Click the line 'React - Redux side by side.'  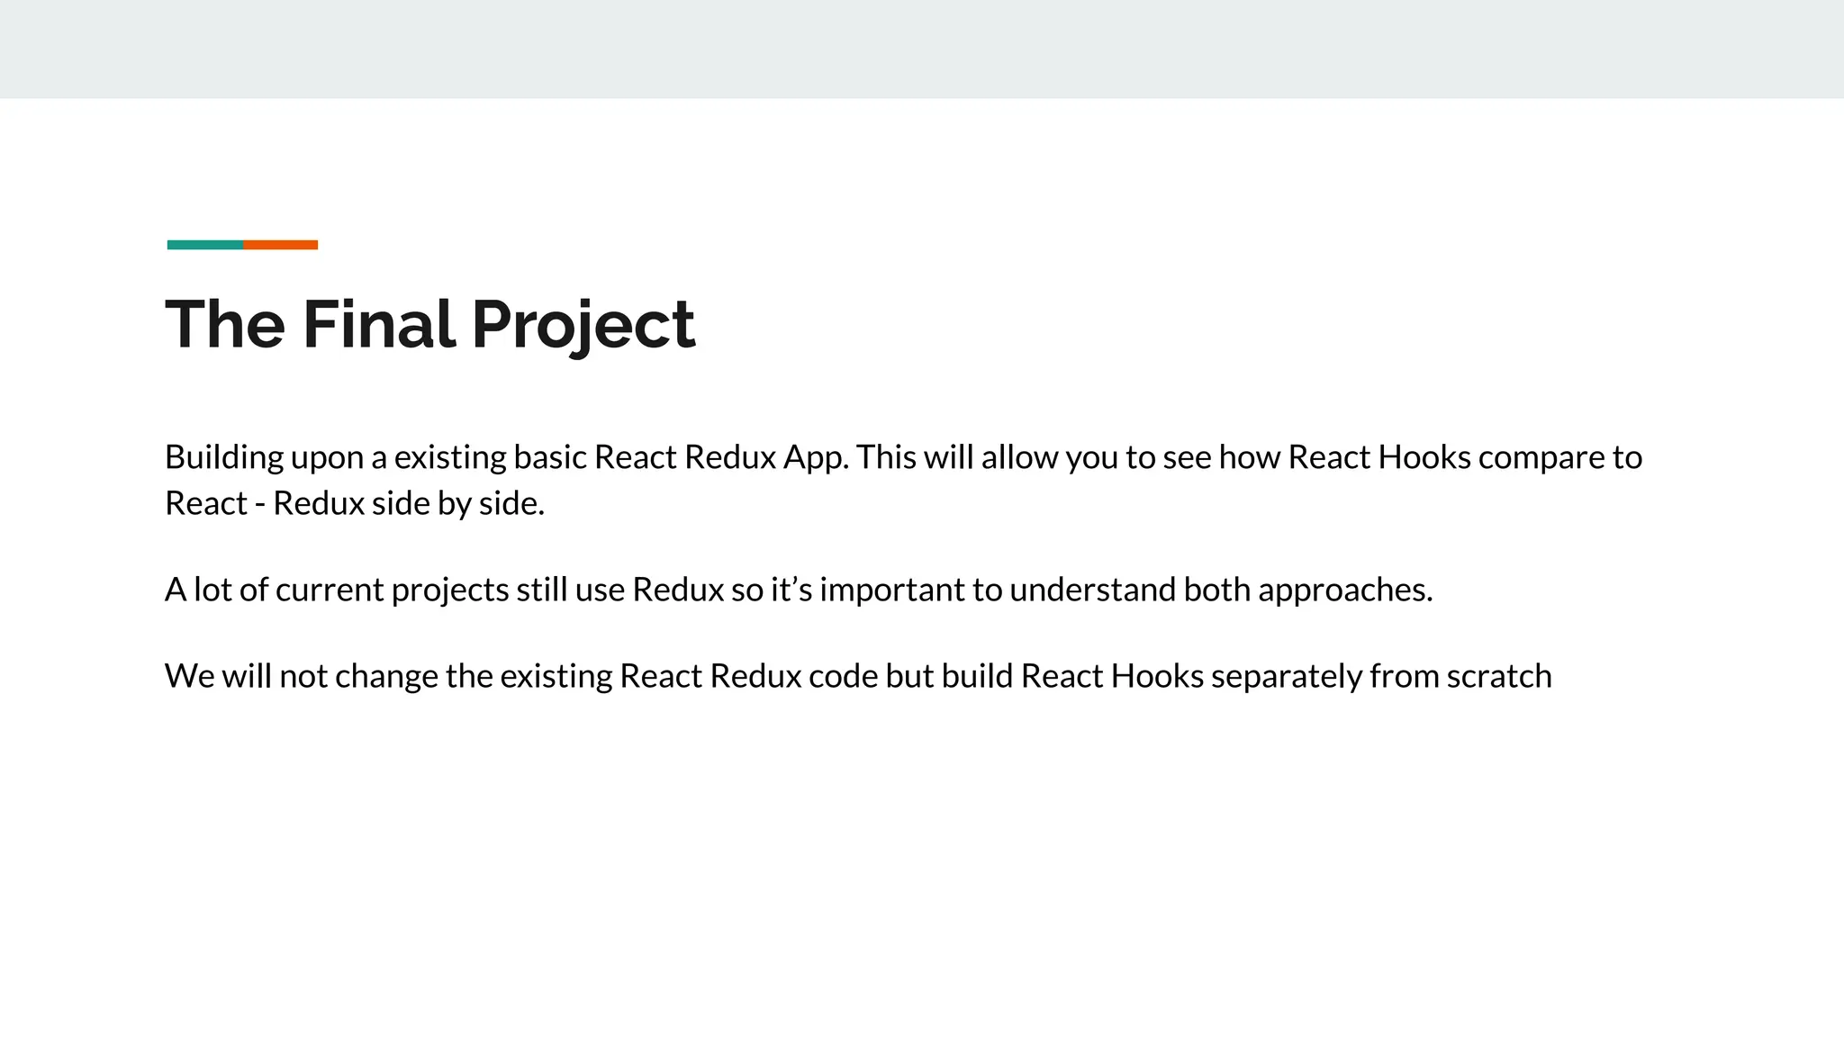click(355, 503)
